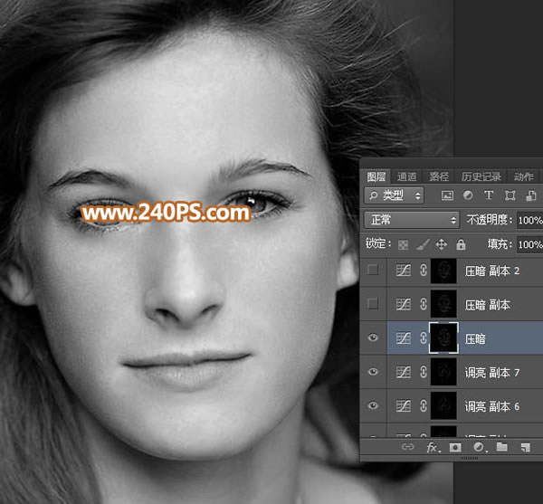
Task: Select mask thumbnail of 压暗 layer
Action: click(443, 338)
